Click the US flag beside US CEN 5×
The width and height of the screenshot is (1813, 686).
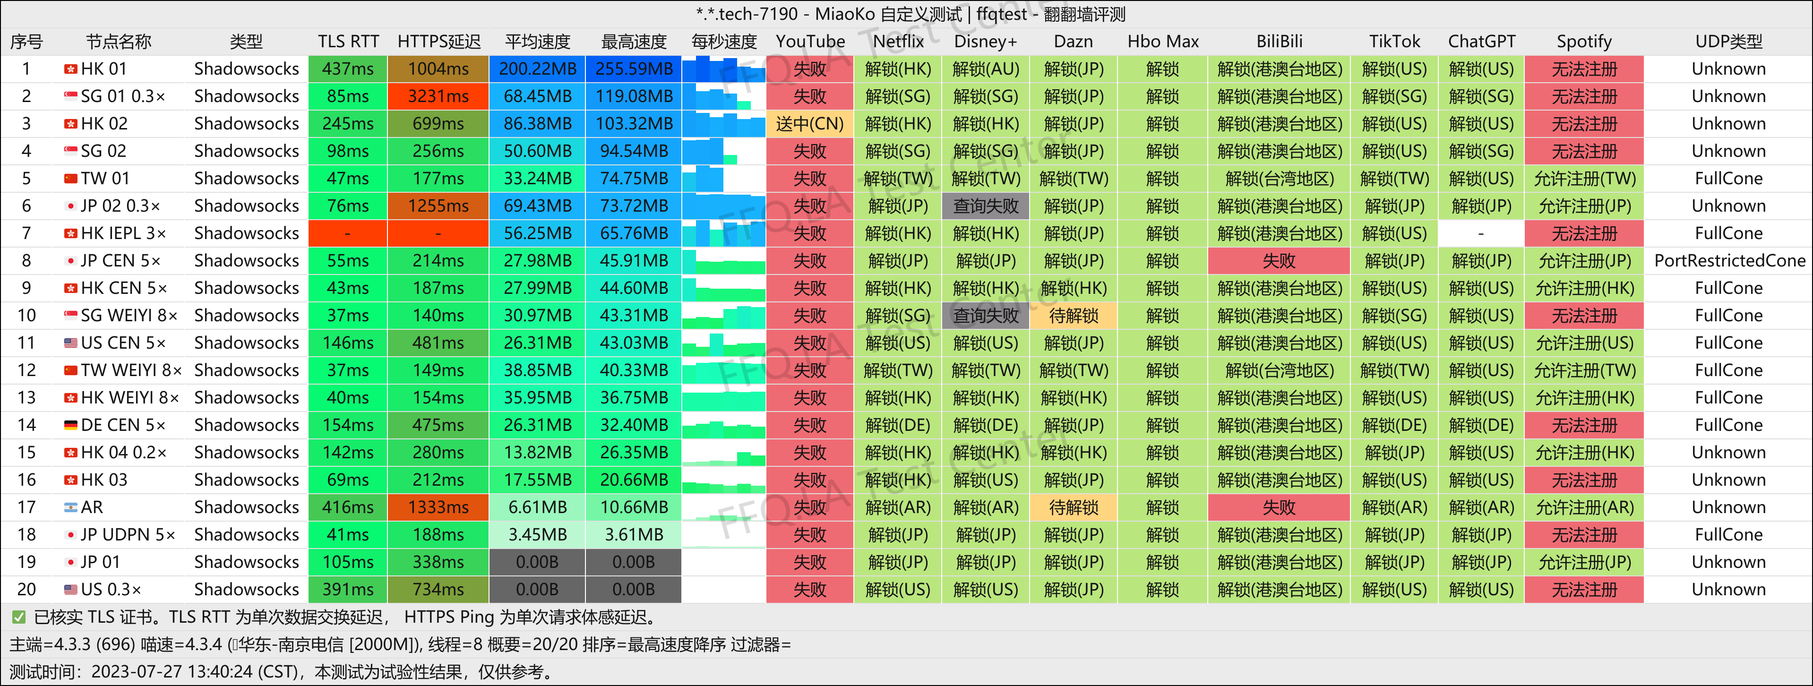70,343
